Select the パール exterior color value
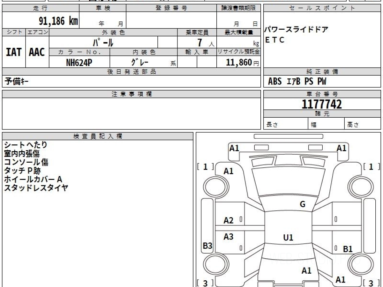Viewport: 383px width, 287px height. 103,42
